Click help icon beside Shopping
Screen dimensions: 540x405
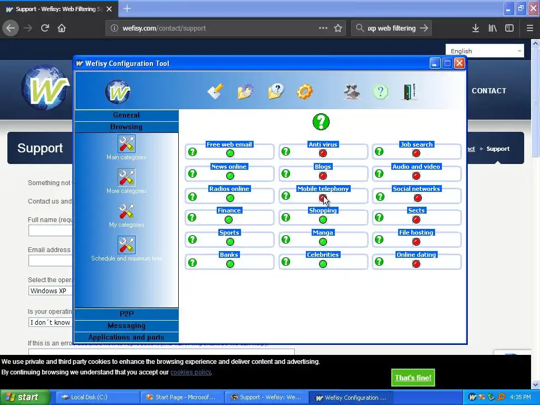286,217
